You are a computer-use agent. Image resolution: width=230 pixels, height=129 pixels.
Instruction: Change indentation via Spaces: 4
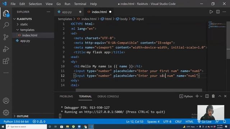click(153, 121)
